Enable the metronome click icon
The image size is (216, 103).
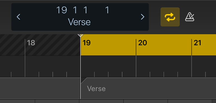tap(190, 17)
